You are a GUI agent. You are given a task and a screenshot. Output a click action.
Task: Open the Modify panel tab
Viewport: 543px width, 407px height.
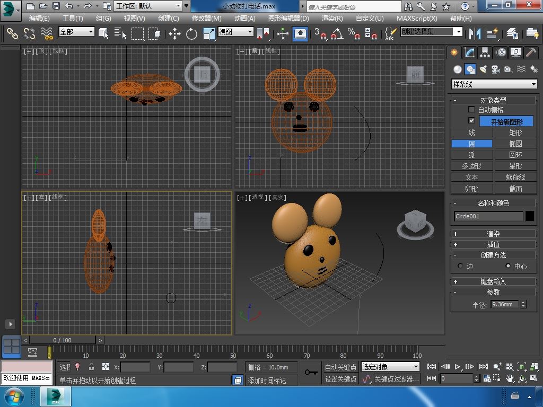click(x=469, y=52)
